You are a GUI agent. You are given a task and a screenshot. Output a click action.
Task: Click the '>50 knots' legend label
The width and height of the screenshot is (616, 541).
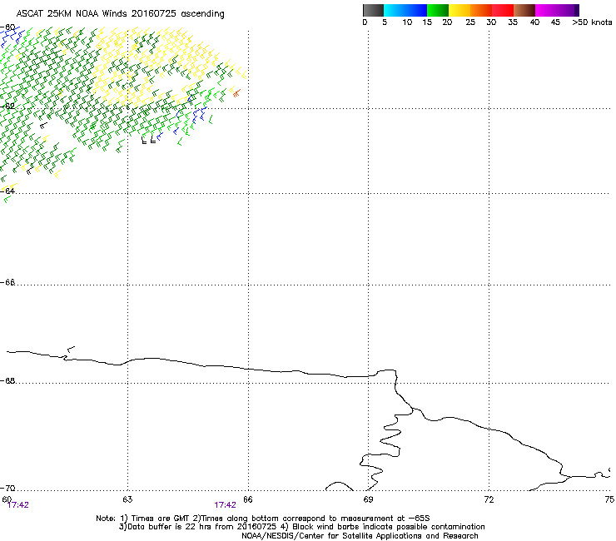(592, 22)
